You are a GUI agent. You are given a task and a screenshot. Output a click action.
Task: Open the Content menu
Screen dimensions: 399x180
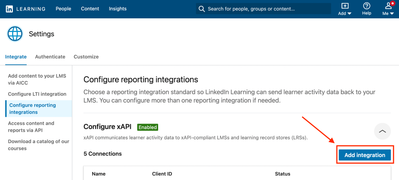(x=90, y=9)
